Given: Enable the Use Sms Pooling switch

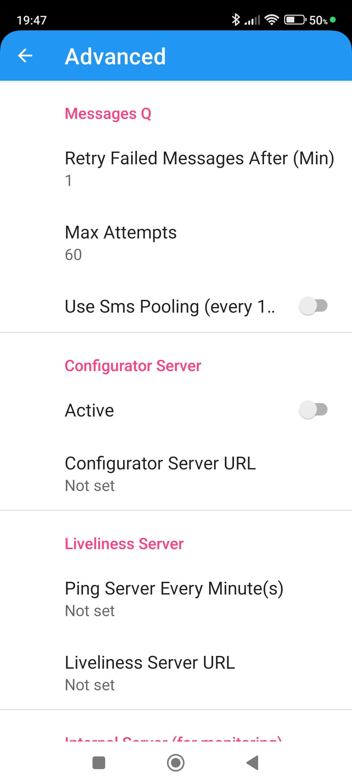Looking at the screenshot, I should [x=313, y=306].
